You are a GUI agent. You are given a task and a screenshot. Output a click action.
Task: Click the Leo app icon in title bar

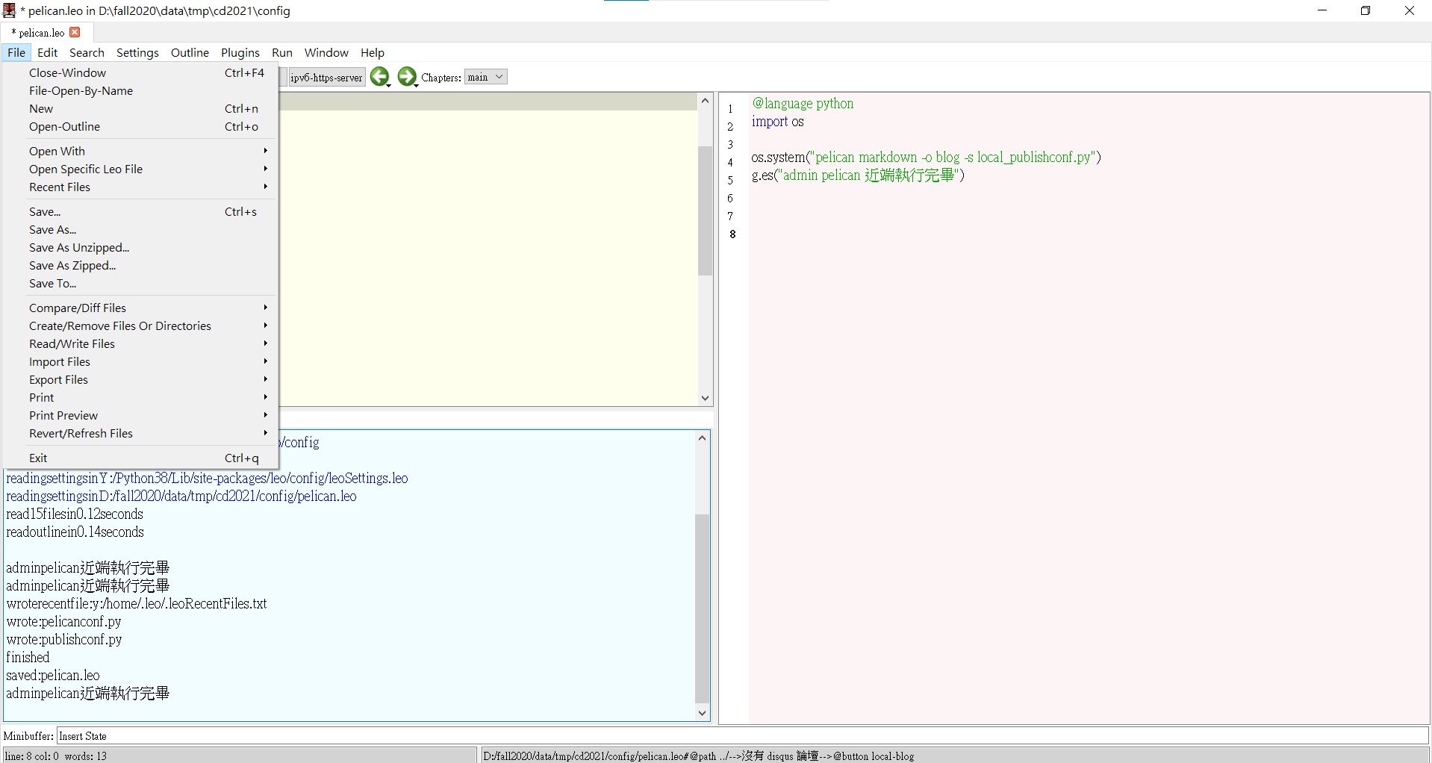9,10
